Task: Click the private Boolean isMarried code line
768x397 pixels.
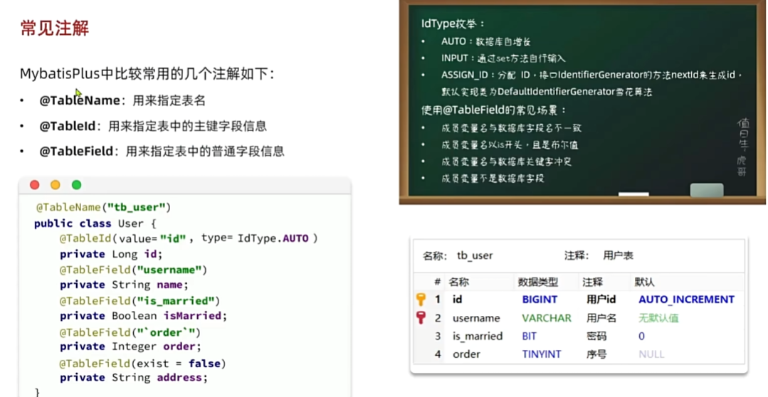Action: click(144, 316)
